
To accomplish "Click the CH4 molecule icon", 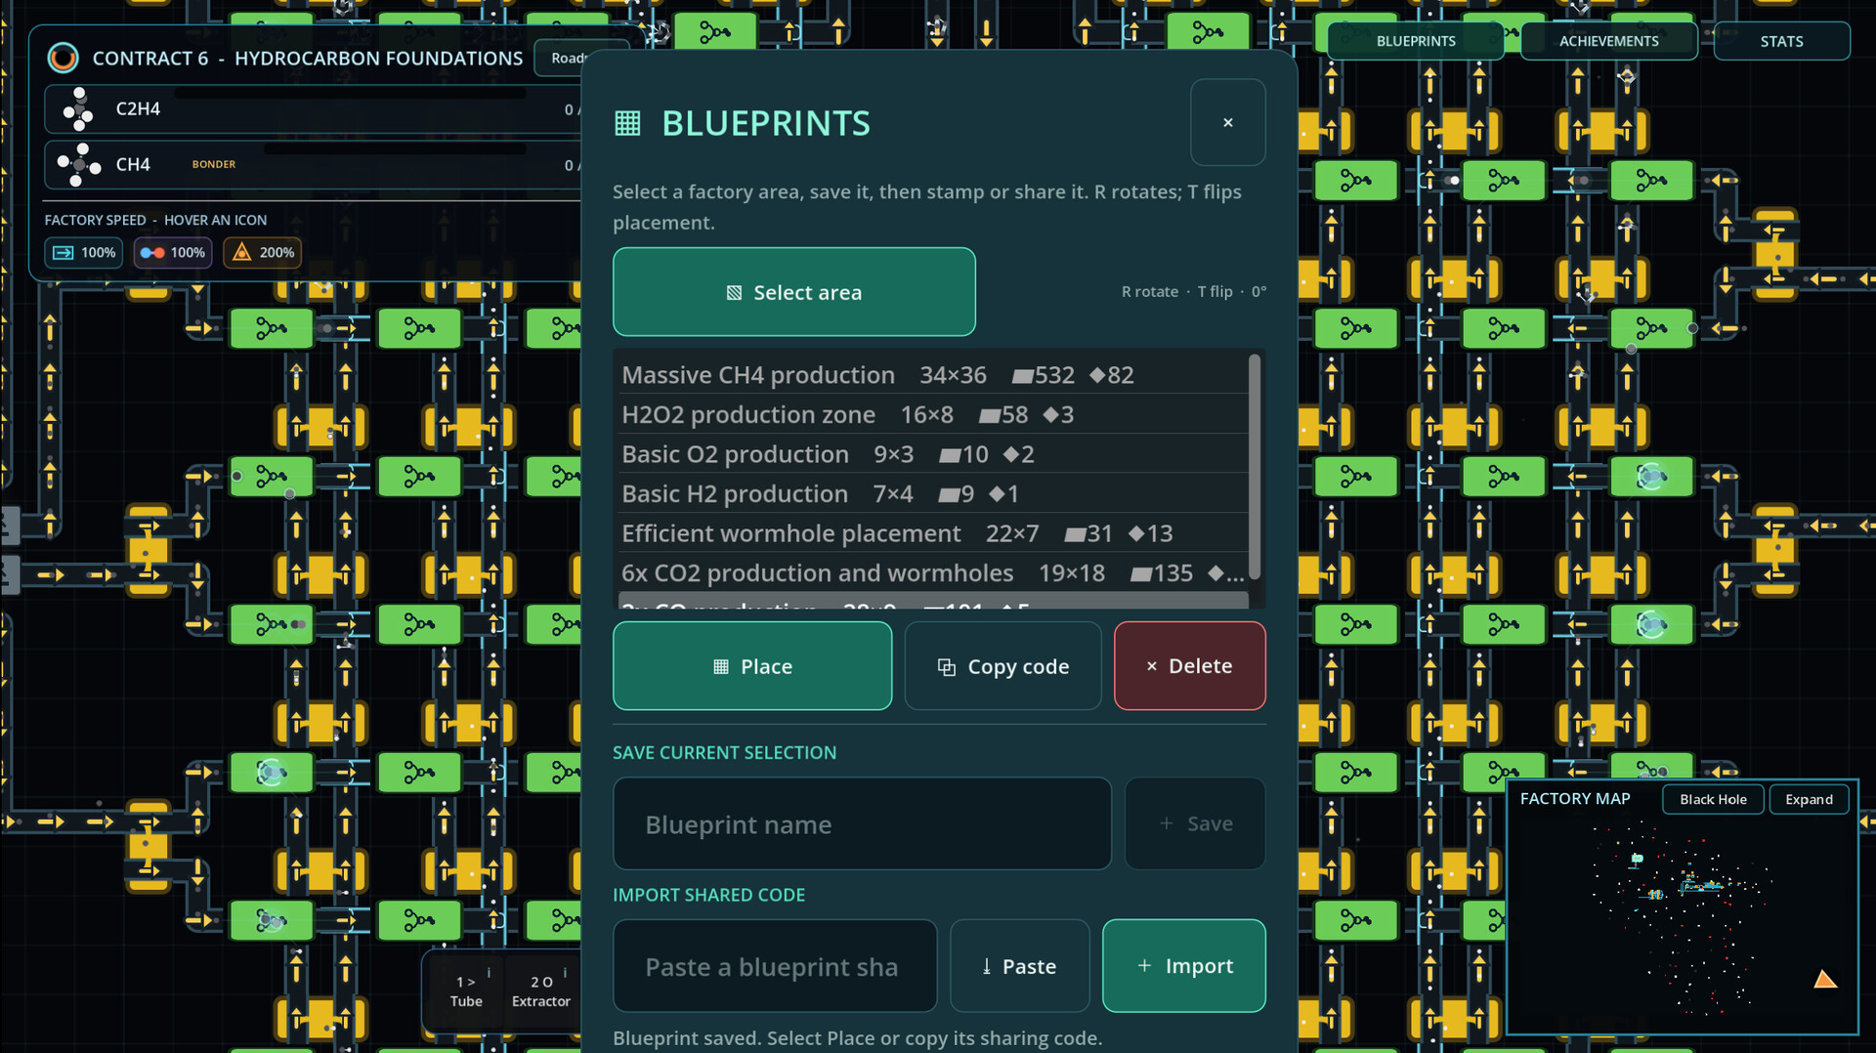I will [78, 164].
